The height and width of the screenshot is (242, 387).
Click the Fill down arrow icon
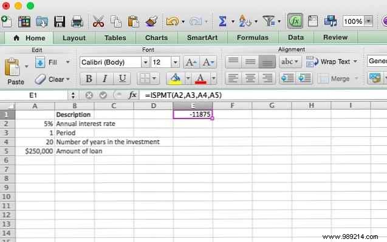click(40, 62)
